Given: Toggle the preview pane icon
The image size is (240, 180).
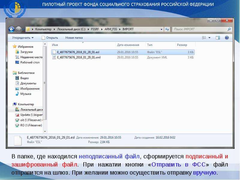Looking at the screenshot, I should pyautogui.click(x=218, y=38).
